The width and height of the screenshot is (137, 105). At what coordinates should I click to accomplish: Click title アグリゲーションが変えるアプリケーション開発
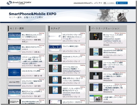pos(32,60)
